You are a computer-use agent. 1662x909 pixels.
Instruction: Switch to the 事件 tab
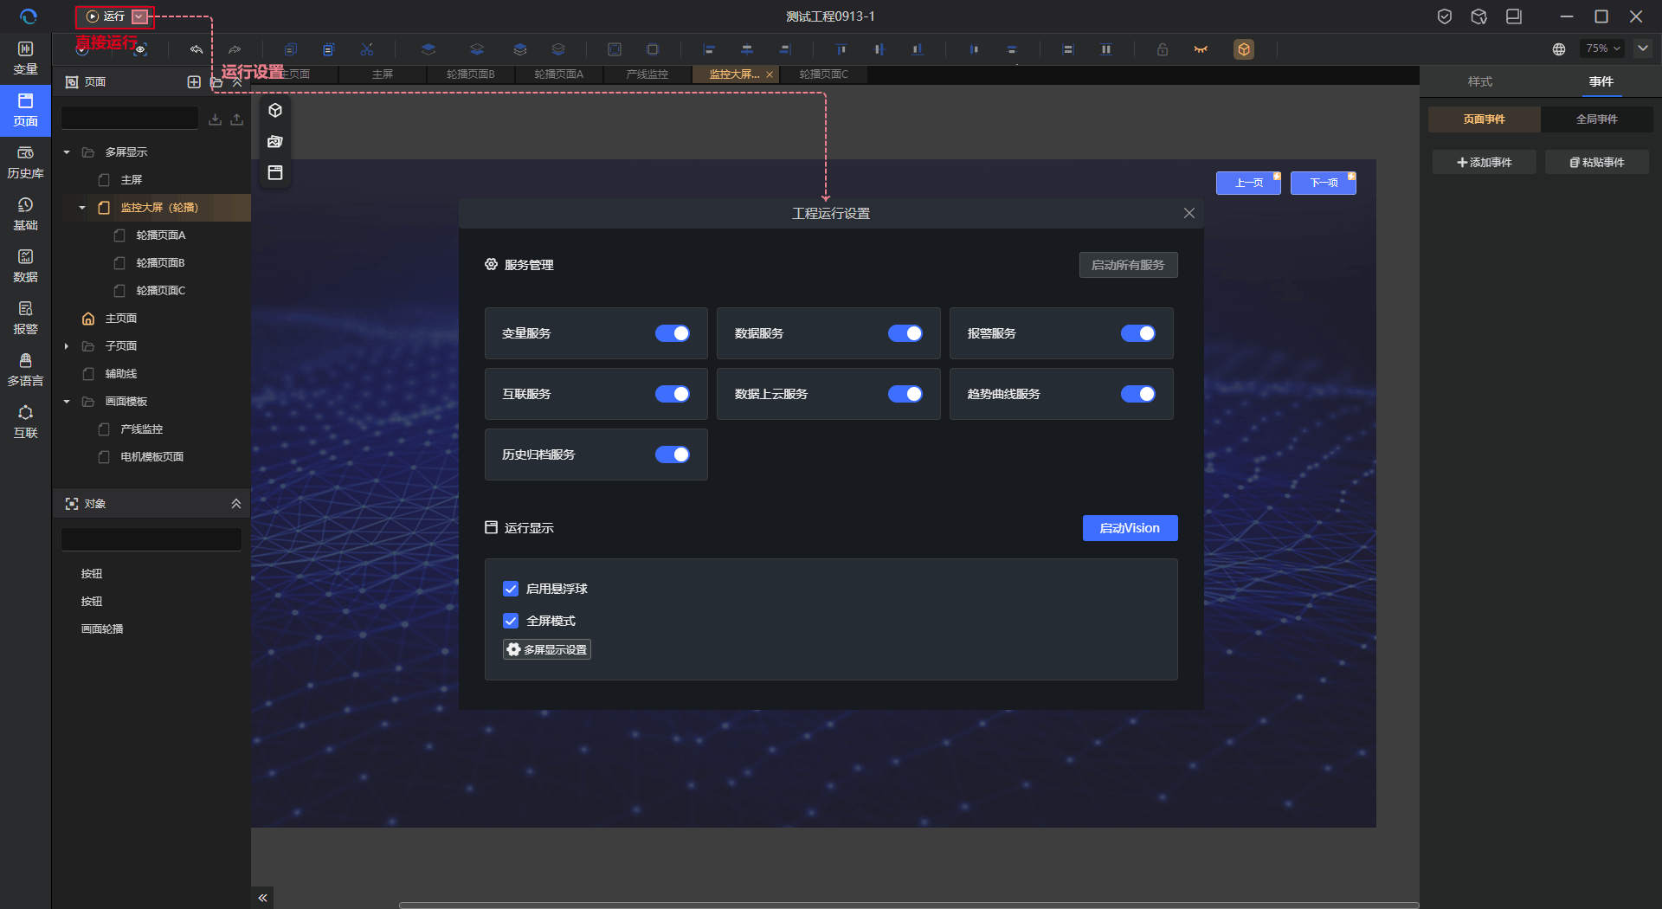(1601, 81)
